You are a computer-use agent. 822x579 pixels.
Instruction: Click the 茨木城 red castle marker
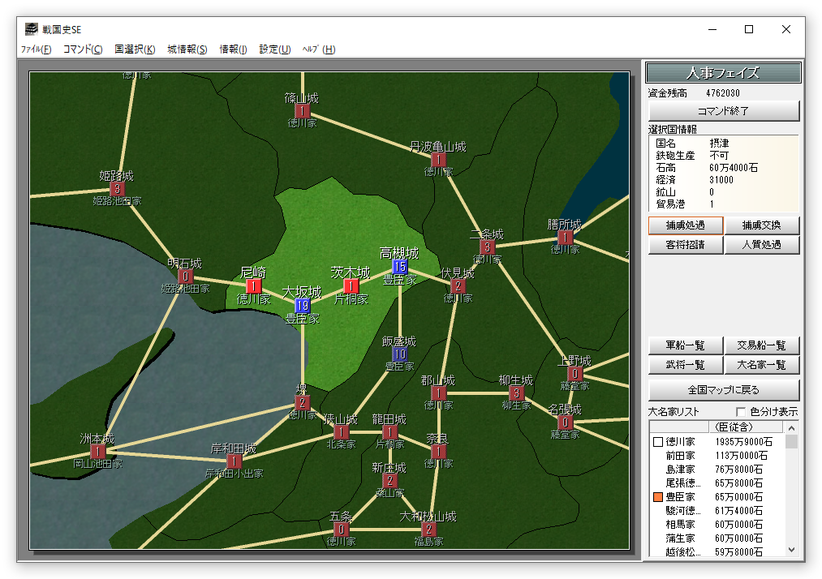(351, 286)
